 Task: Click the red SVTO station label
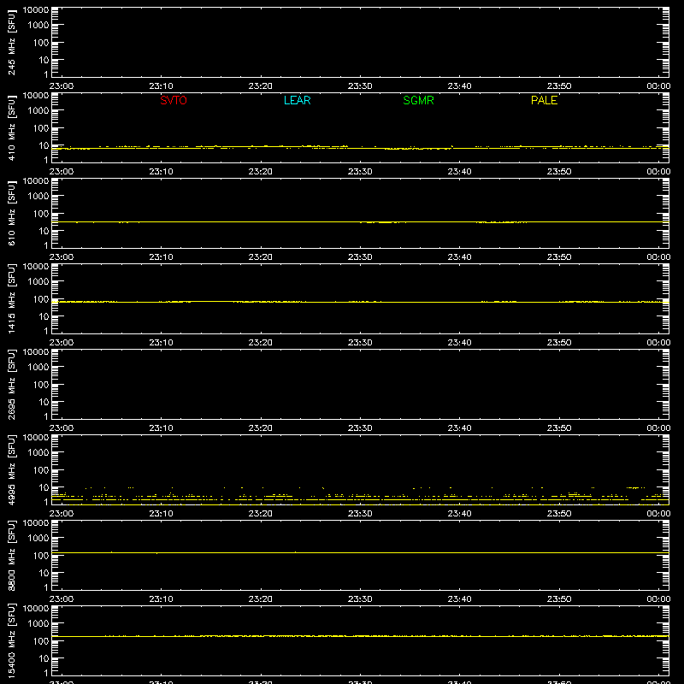[x=174, y=100]
